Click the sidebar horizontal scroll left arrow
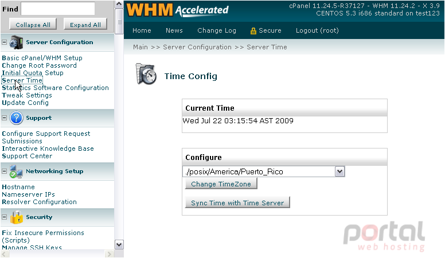This screenshot has width=445, height=258. [x=4, y=254]
